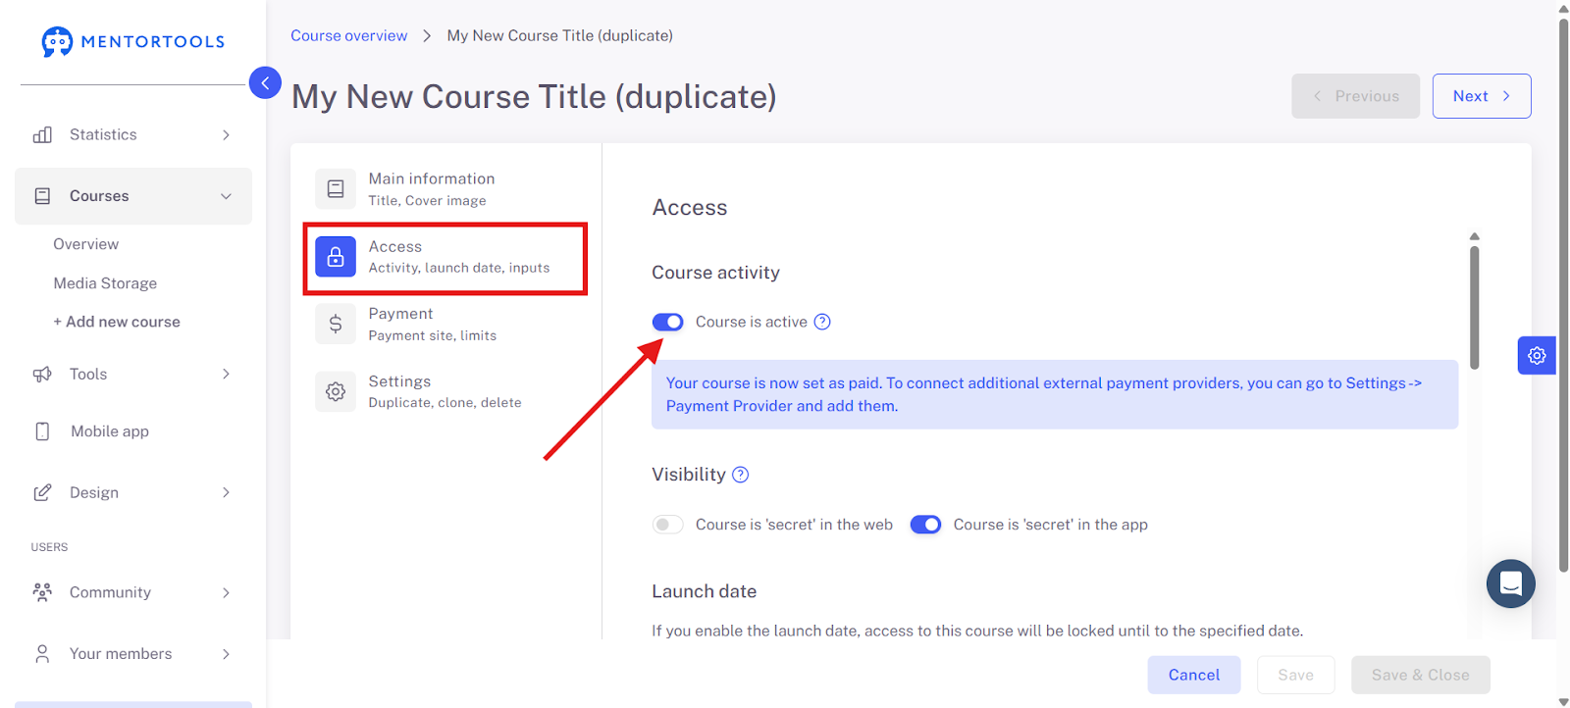Disable Course is 'secret' in the app
This screenshot has height=708, width=1570.
click(x=925, y=525)
